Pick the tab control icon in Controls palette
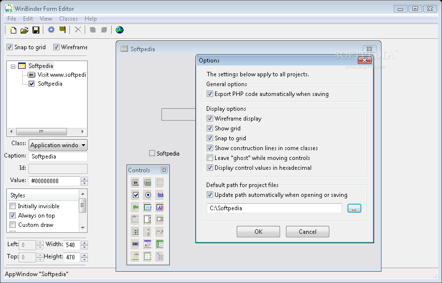Viewport: 442px width, 283px height. [x=135, y=256]
